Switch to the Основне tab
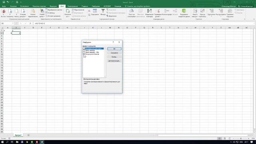The image size is (256, 144). pyautogui.click(x=13, y=6)
